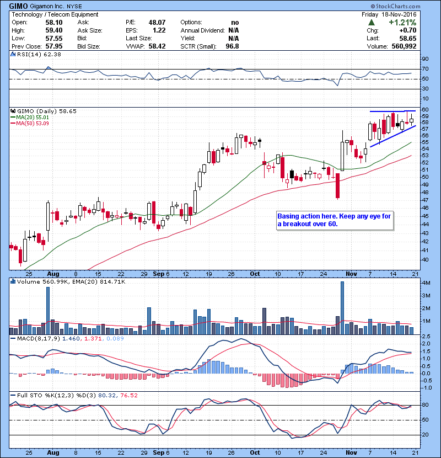Click the P/E value 48.07
The width and height of the screenshot is (441, 458).
click(x=157, y=23)
